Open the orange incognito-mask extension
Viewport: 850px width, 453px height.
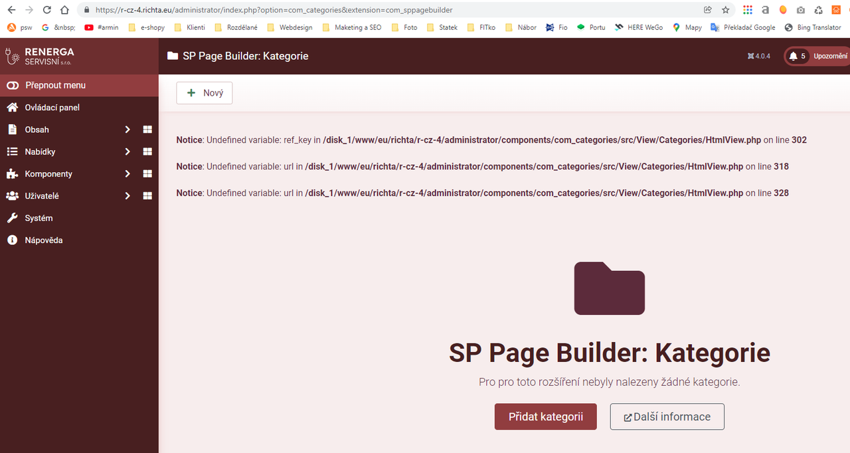[836, 10]
